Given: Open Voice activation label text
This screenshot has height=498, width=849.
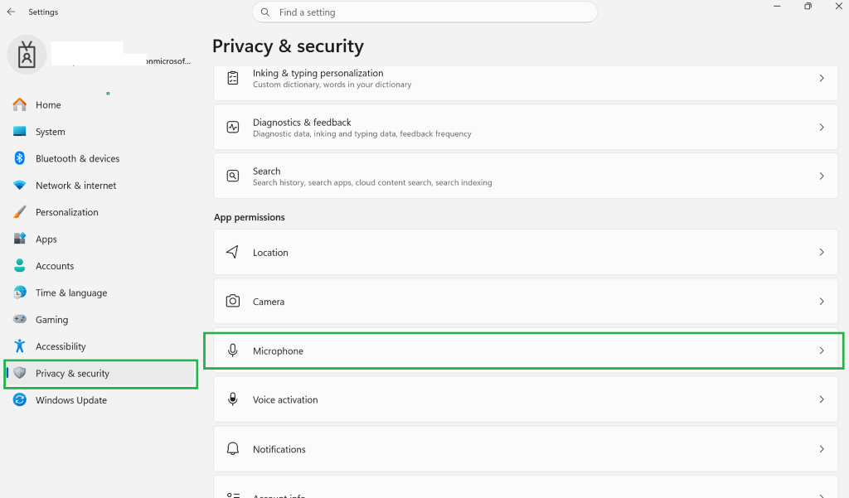Looking at the screenshot, I should (285, 399).
